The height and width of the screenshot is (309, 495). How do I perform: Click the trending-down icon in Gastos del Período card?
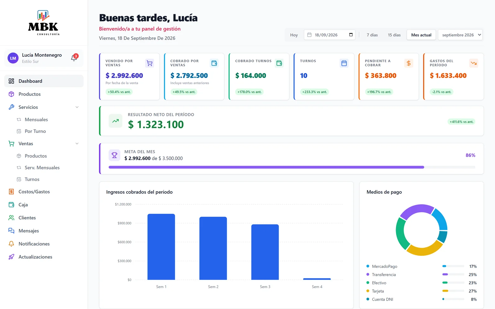(474, 63)
